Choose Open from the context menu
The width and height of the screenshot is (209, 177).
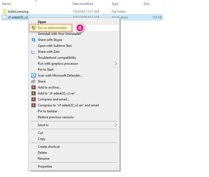point(42,22)
